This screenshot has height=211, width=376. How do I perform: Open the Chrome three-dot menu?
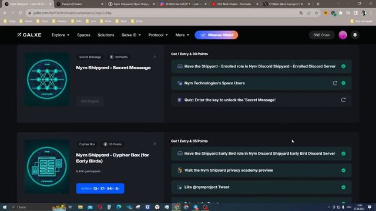(x=371, y=13)
